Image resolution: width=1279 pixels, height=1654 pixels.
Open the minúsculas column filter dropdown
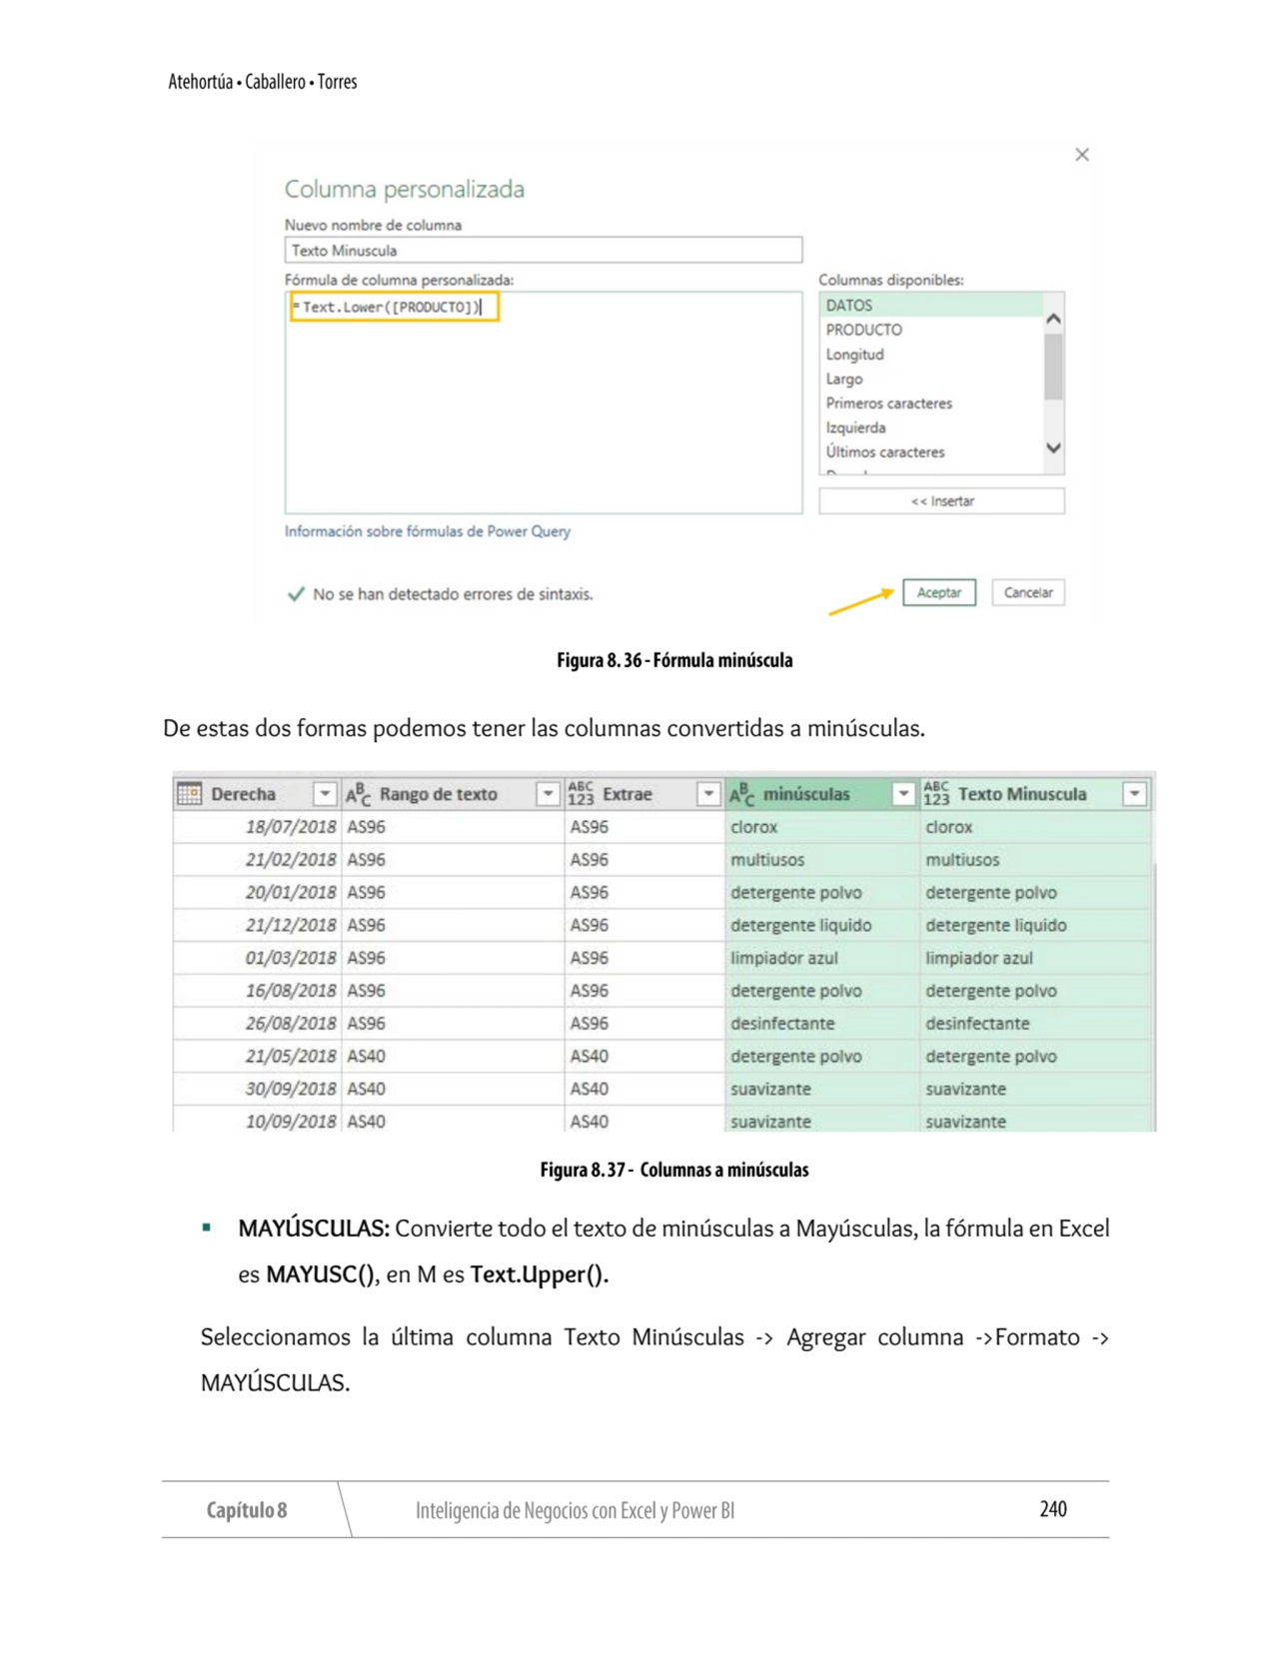902,794
